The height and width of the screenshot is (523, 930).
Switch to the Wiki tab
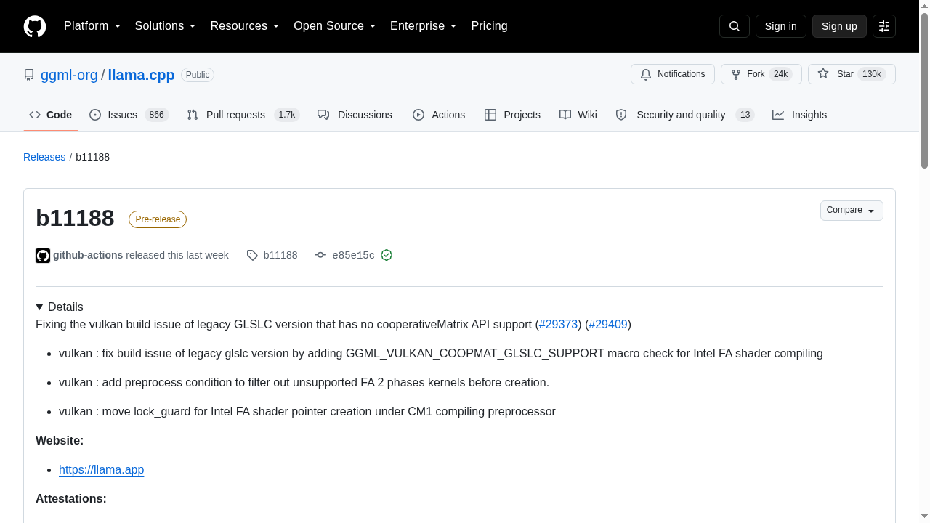[x=578, y=115]
